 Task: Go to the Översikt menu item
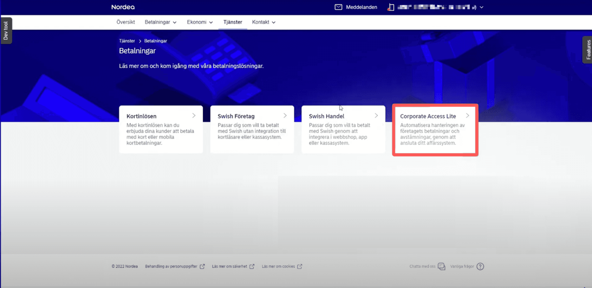[126, 22]
